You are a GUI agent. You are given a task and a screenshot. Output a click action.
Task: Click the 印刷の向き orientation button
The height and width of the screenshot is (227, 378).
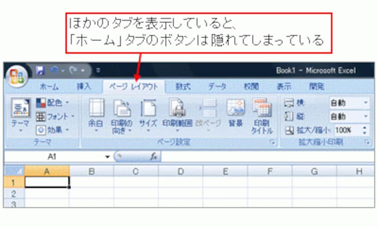click(122, 116)
